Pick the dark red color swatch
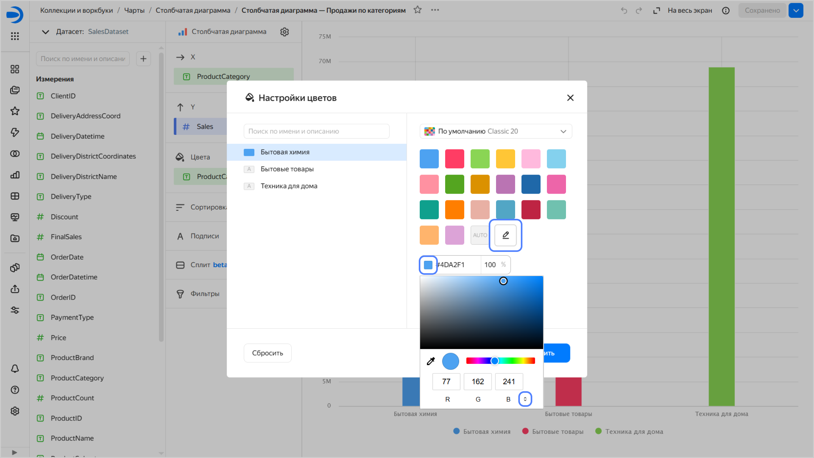Screen dimensions: 814x458 pyautogui.click(x=531, y=210)
